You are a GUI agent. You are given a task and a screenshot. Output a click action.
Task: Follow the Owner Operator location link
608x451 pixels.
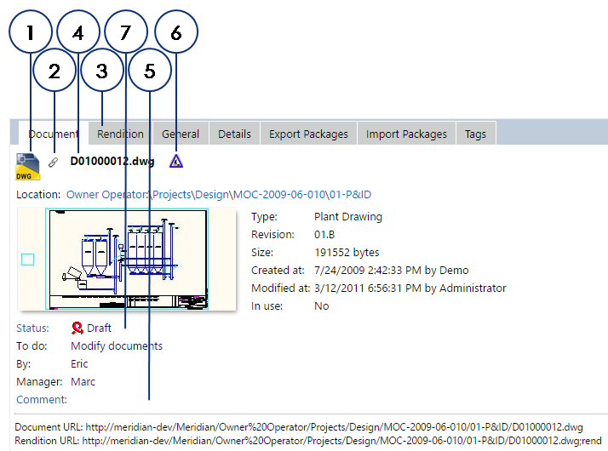pyautogui.click(x=106, y=195)
